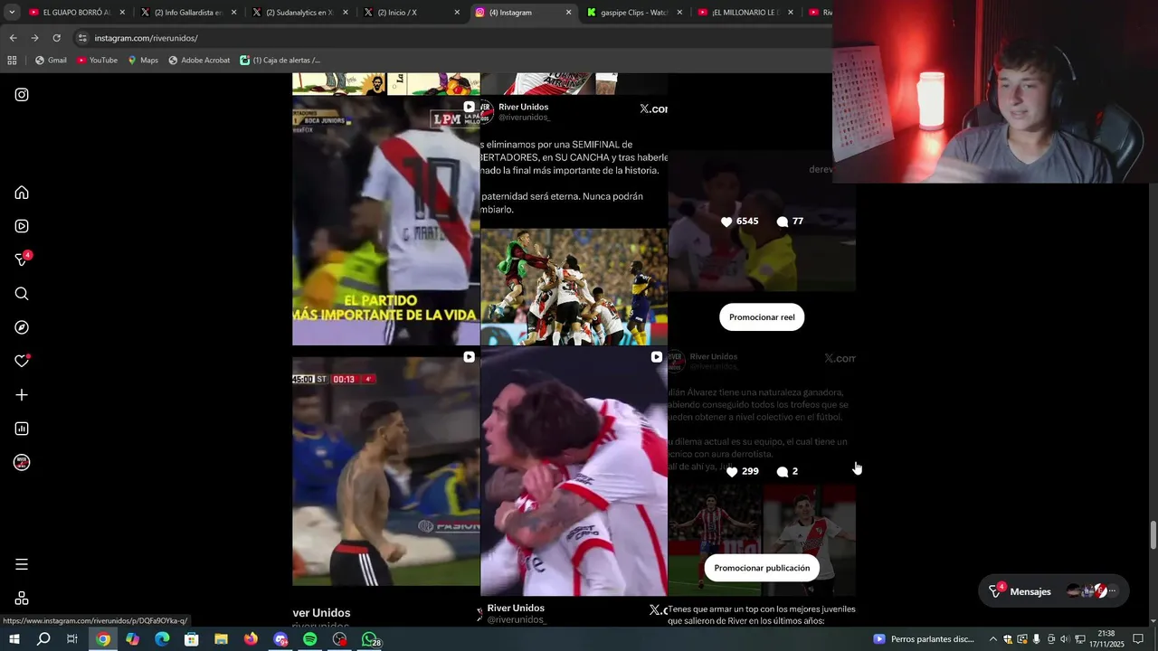Open Discord from the taskbar
Image resolution: width=1158 pixels, height=651 pixels.
(280, 639)
